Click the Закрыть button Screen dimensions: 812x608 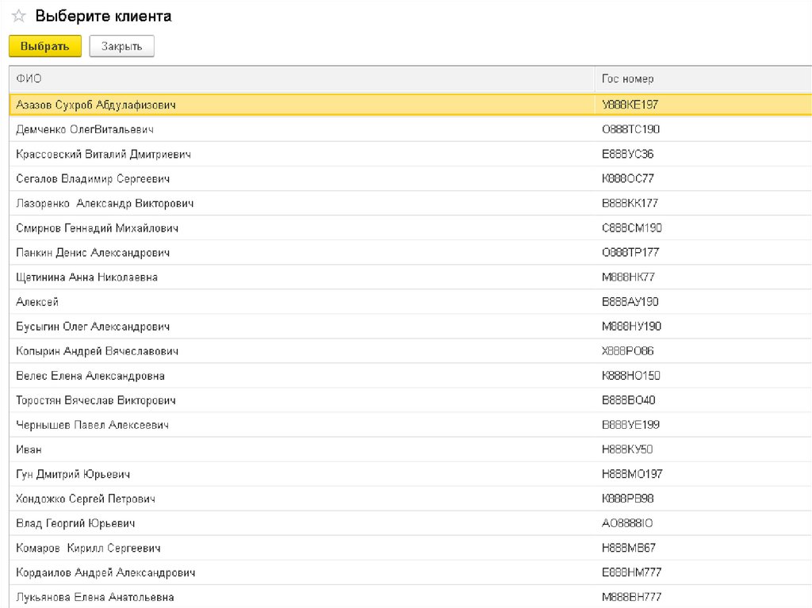click(121, 47)
